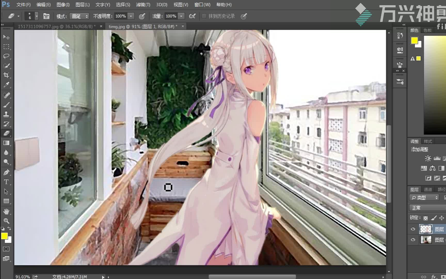Select the Path Selection tool
This screenshot has height=279, width=446.
(x=6, y=191)
